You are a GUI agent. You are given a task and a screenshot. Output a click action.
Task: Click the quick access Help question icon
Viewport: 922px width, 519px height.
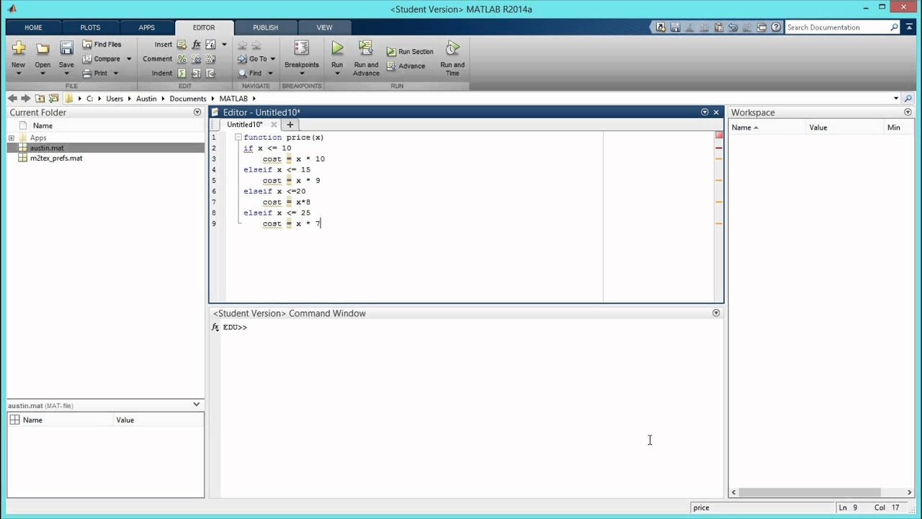coord(776,27)
